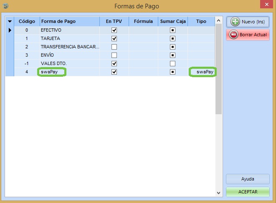Click Código cell with value 0
The width and height of the screenshot is (276, 203).
pyautogui.click(x=27, y=30)
